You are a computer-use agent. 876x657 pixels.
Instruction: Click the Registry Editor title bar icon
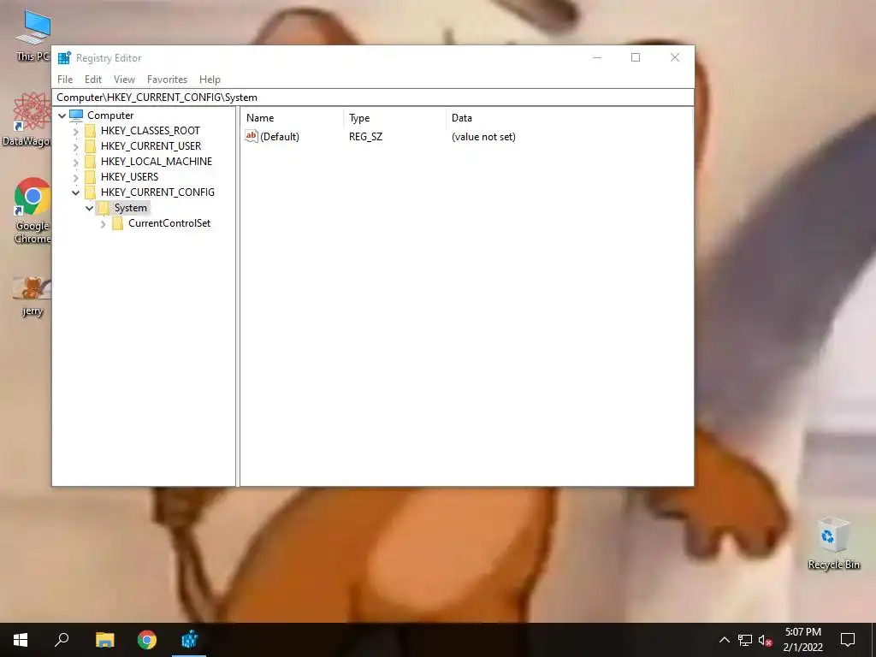click(x=65, y=57)
